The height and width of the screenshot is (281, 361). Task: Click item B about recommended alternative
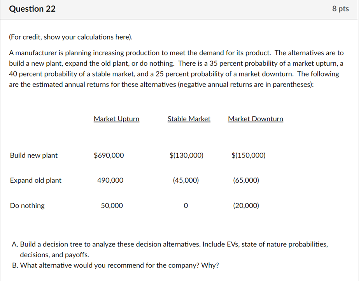pyautogui.click(x=116, y=265)
